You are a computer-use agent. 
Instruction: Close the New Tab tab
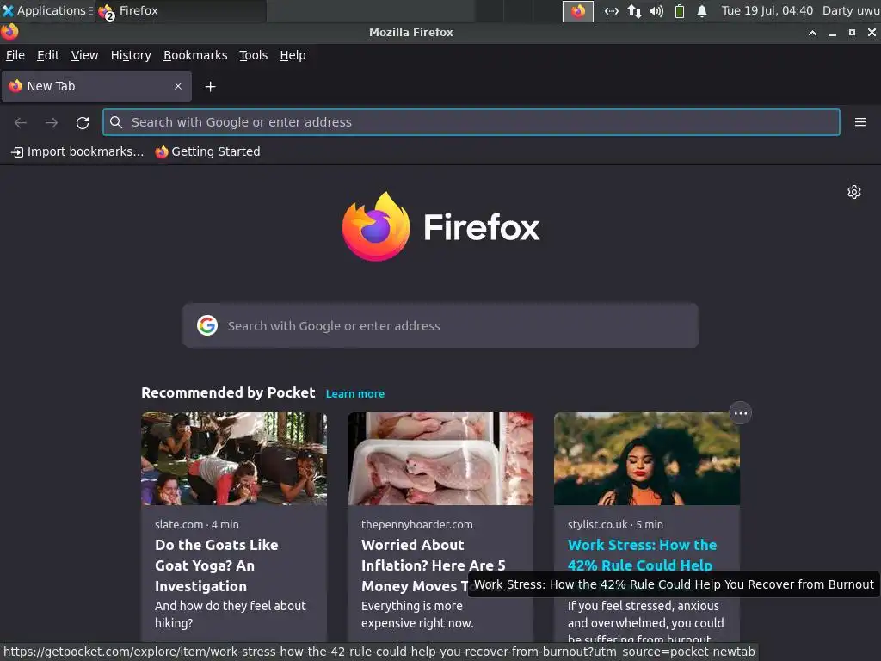pyautogui.click(x=178, y=86)
